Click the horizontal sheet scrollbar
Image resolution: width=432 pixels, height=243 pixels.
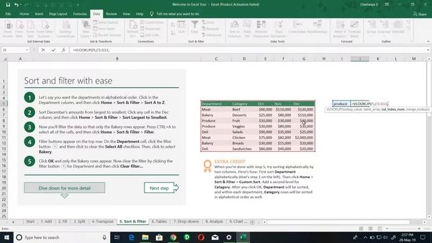(x=338, y=222)
